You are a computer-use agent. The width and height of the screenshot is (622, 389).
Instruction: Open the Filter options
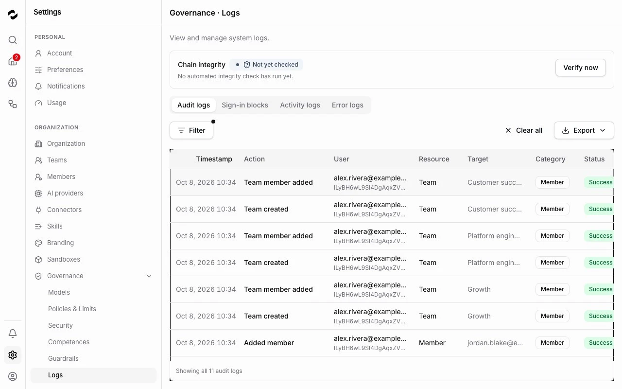[x=191, y=130]
